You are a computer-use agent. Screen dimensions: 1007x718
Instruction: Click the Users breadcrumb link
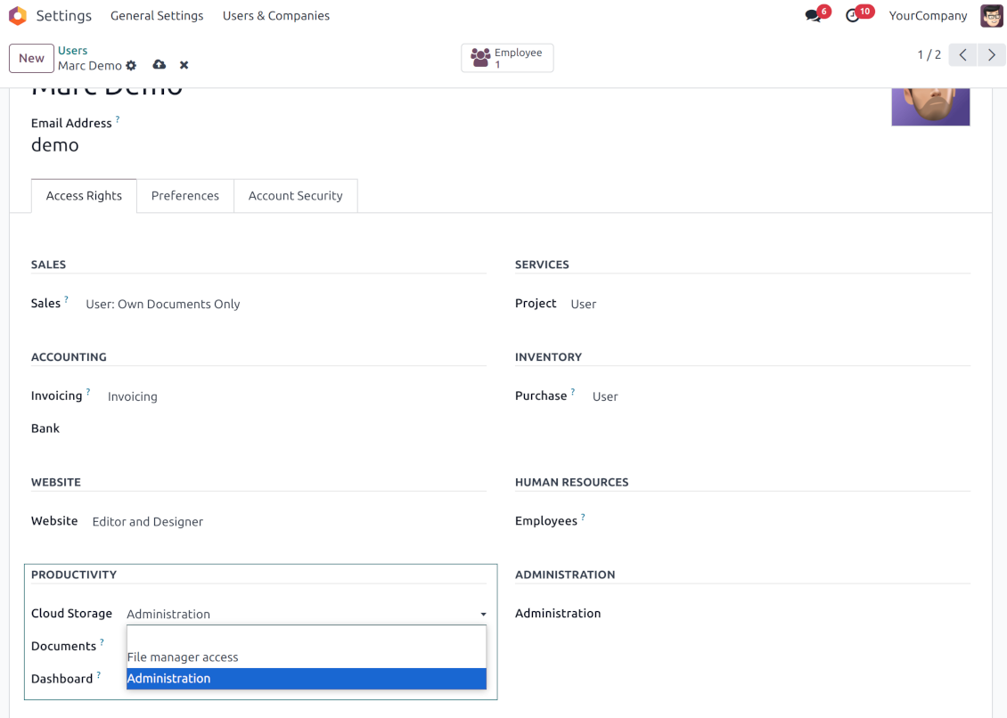(x=72, y=51)
